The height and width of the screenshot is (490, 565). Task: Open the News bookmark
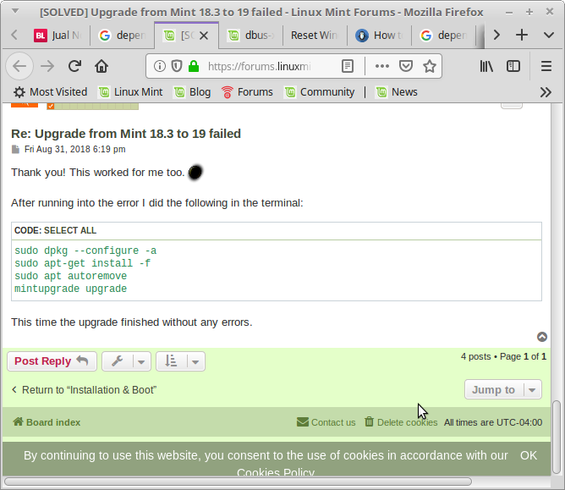397,92
